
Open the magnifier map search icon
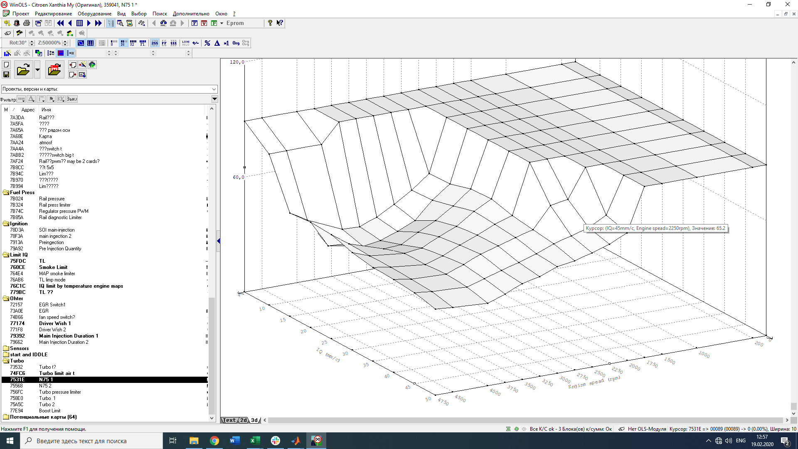click(120, 23)
